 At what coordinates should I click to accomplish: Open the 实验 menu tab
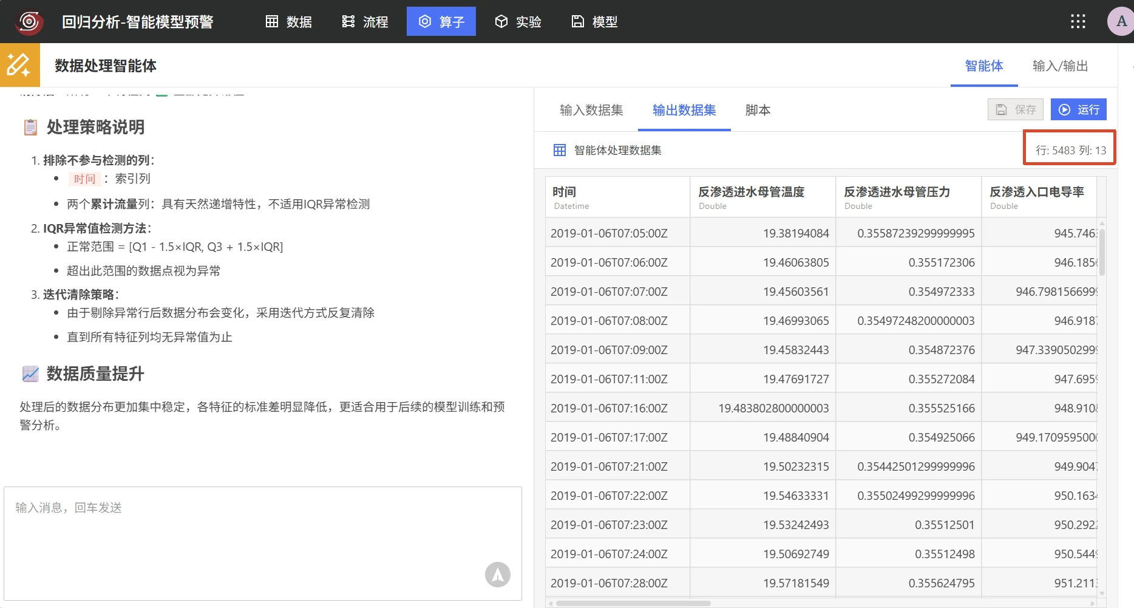518,22
